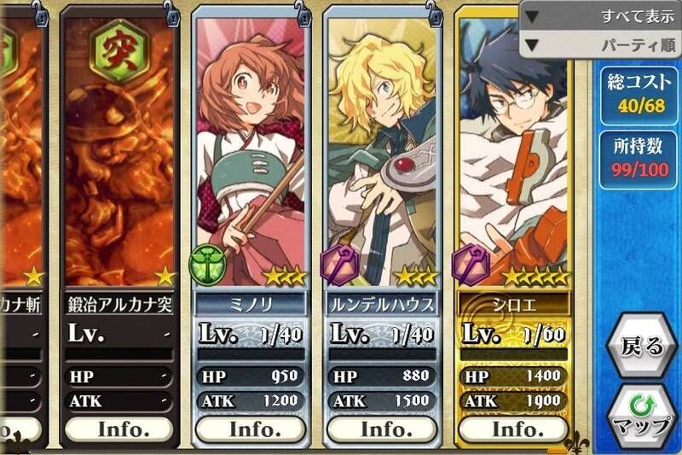Screen dimensions: 682x455
Task: Click Rundelhaus's purple staff class icon
Action: (338, 265)
